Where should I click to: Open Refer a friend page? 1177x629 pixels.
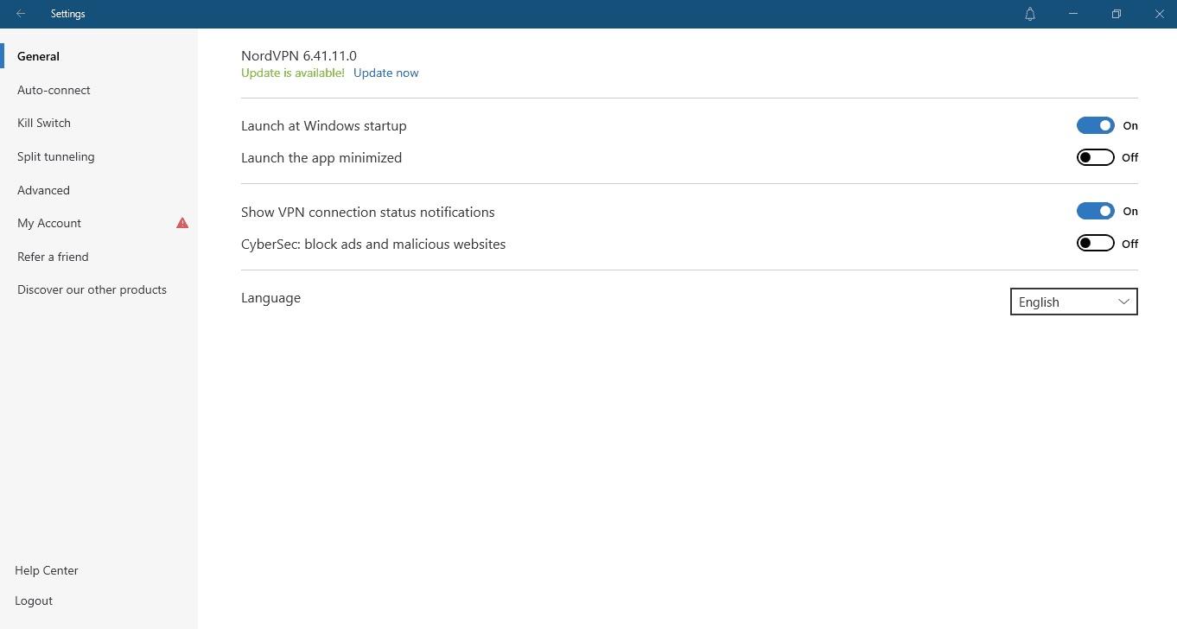(x=53, y=257)
